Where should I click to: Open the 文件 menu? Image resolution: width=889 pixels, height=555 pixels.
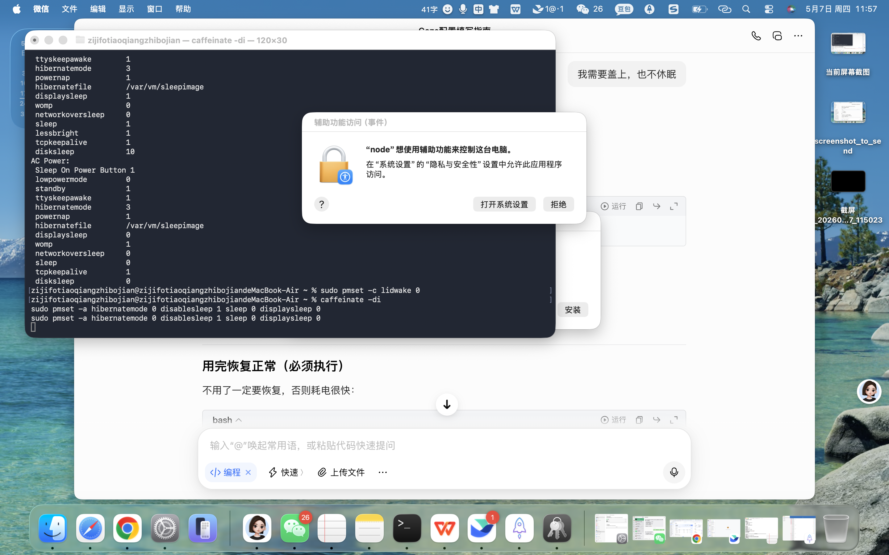click(69, 9)
